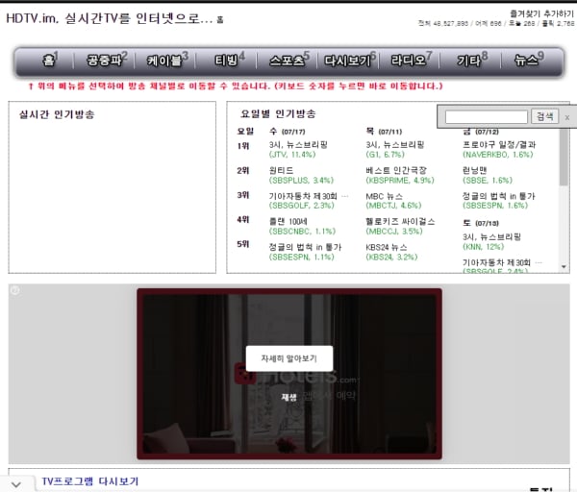Switch to the 스포츠 menu
Screen dimensions: 577x492
pyautogui.click(x=287, y=61)
